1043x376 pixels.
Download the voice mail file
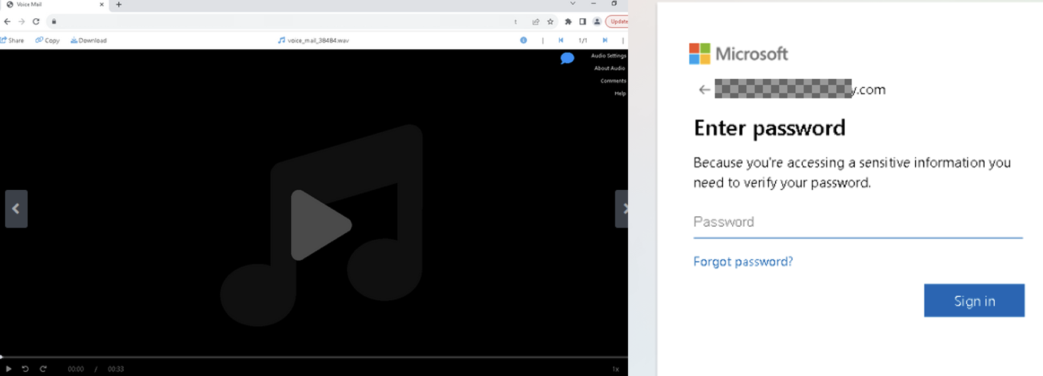pos(89,41)
